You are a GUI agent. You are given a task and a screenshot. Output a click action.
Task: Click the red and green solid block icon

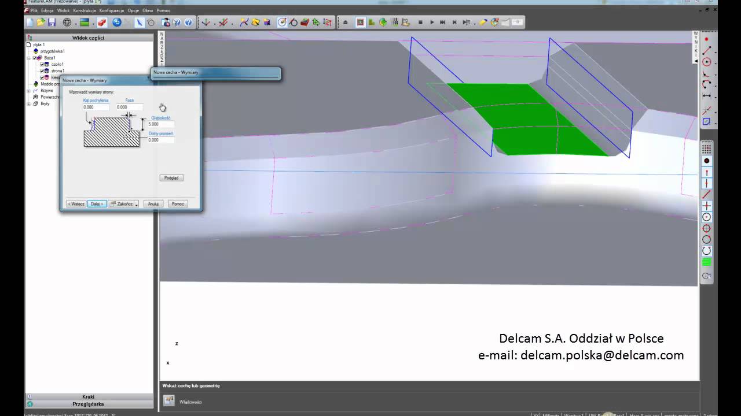[x=305, y=23]
